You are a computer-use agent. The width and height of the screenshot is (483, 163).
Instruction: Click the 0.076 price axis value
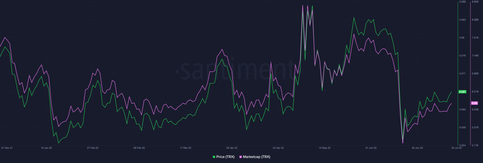click(462, 56)
